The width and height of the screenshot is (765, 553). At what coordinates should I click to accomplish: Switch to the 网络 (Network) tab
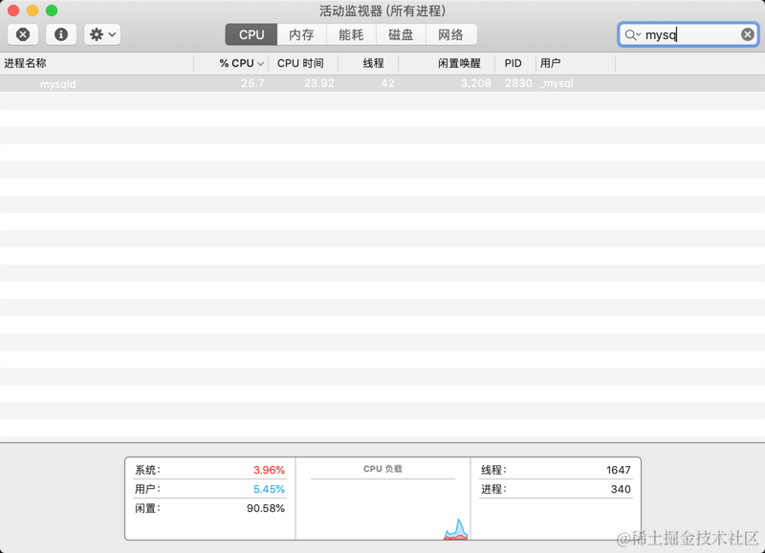451,34
